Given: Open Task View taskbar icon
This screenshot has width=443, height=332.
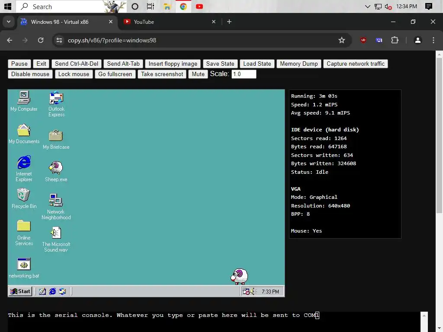Looking at the screenshot, I should pos(150,6).
